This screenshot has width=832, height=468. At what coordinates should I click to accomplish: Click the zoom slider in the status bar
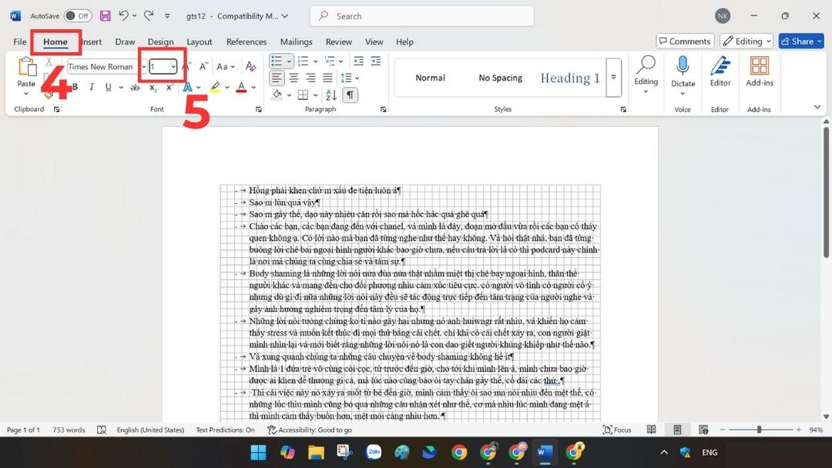pos(759,430)
